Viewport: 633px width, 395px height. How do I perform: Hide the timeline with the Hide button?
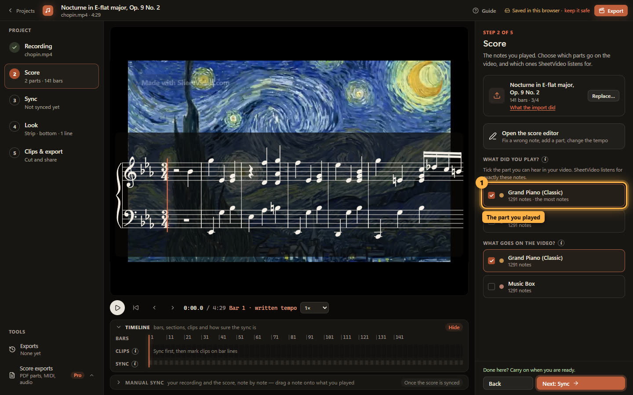point(454,327)
